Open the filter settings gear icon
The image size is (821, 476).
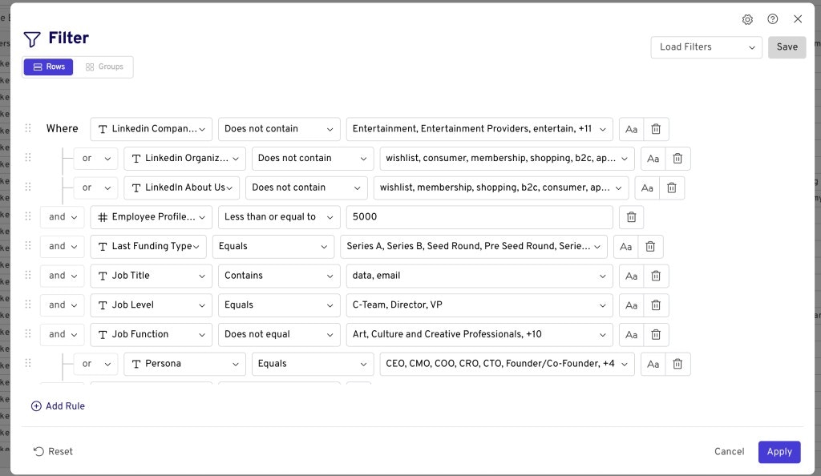(x=747, y=19)
